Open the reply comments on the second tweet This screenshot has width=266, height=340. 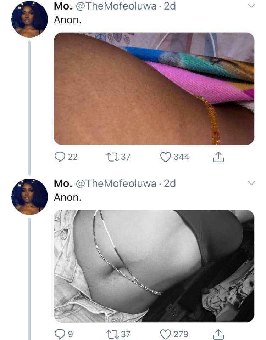coord(59,333)
